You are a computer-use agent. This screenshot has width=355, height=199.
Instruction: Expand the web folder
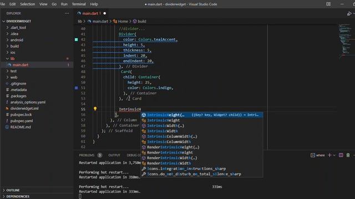[x=13, y=77]
